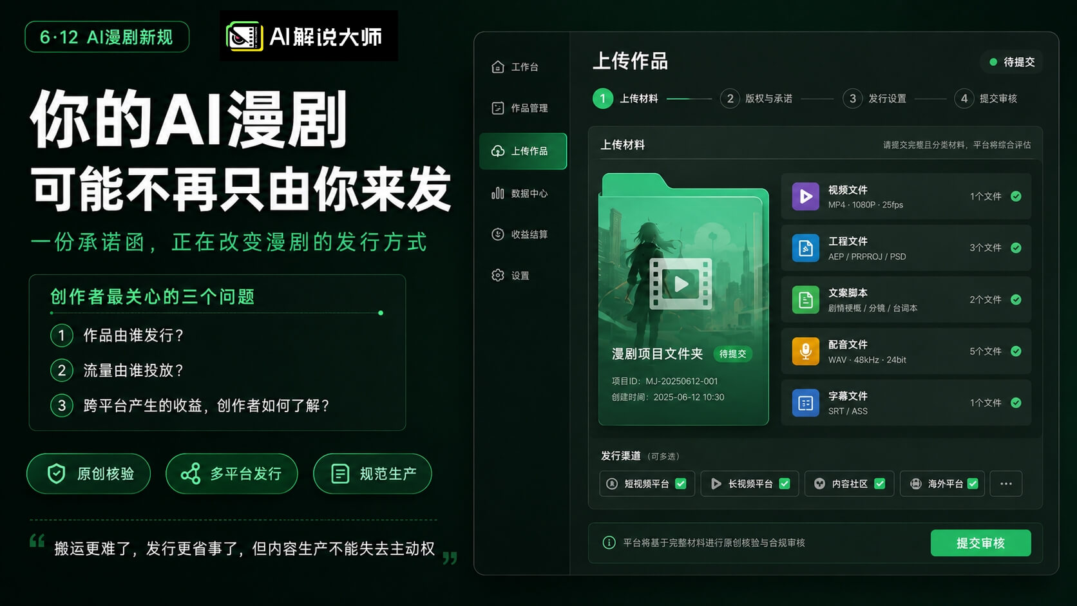This screenshot has width=1077, height=606.
Task: Click the 提交审核 green button
Action: [x=980, y=543]
